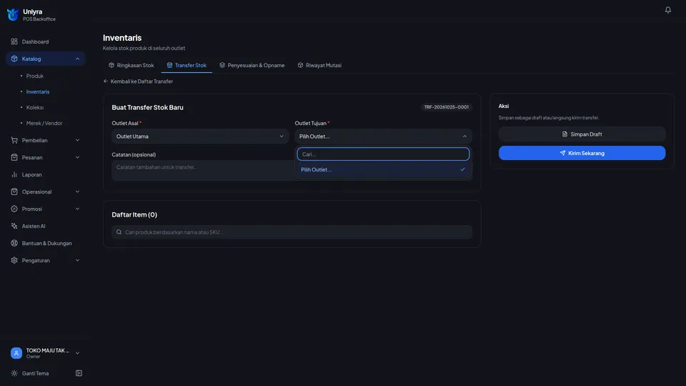This screenshot has height=386, width=686.
Task: Click the Laporan chart icon
Action: point(14,174)
